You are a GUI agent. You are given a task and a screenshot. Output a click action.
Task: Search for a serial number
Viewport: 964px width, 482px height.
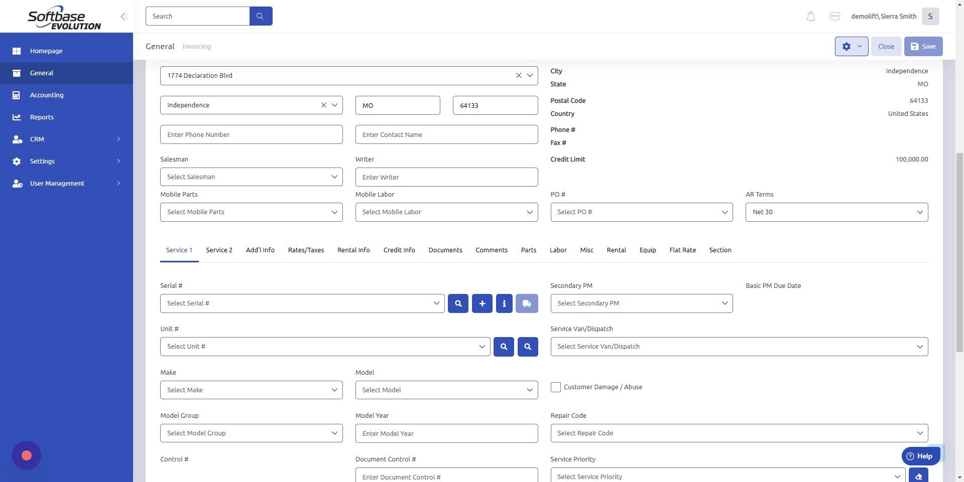point(457,303)
